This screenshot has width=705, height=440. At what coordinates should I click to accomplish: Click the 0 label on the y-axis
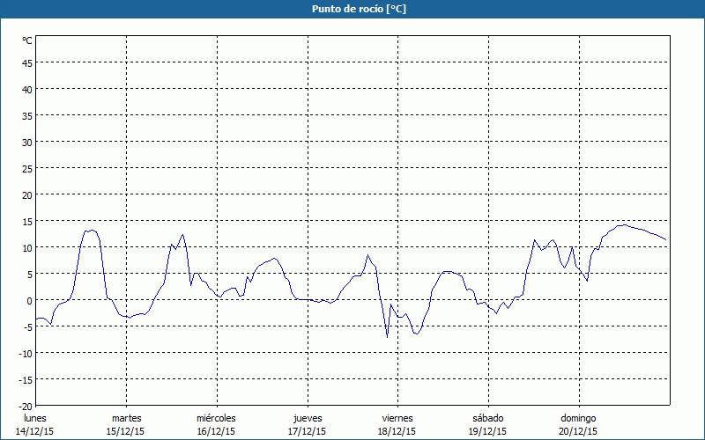click(x=29, y=300)
